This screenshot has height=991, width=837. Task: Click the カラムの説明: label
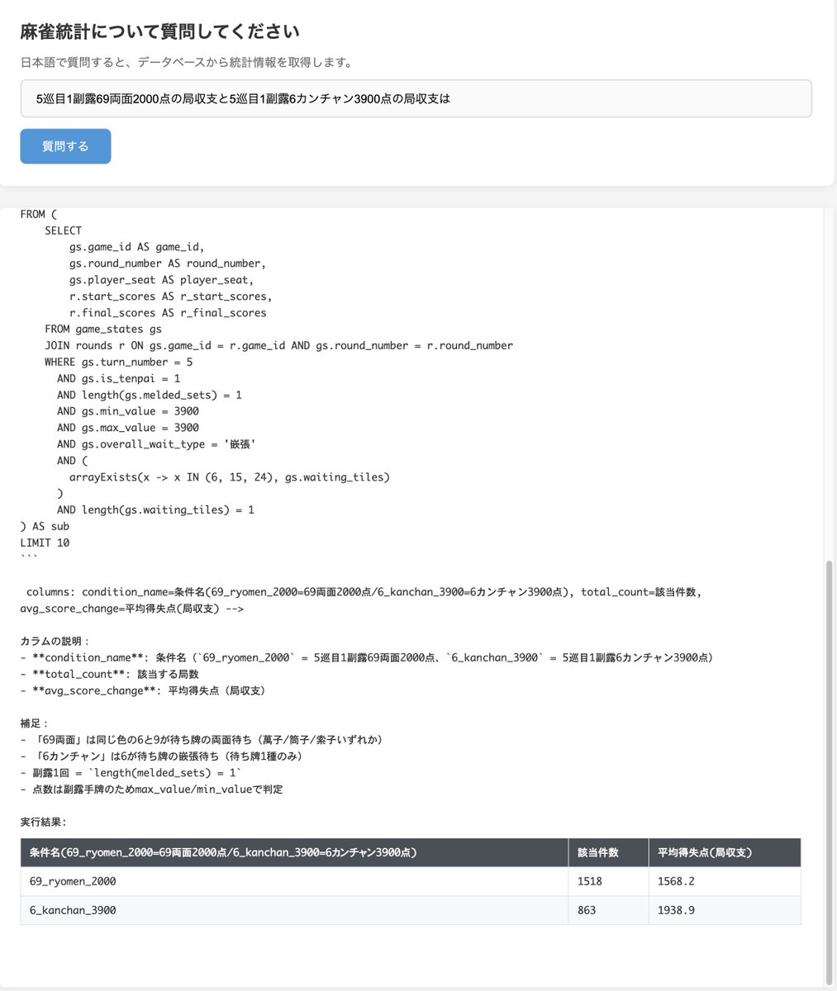tap(55, 641)
